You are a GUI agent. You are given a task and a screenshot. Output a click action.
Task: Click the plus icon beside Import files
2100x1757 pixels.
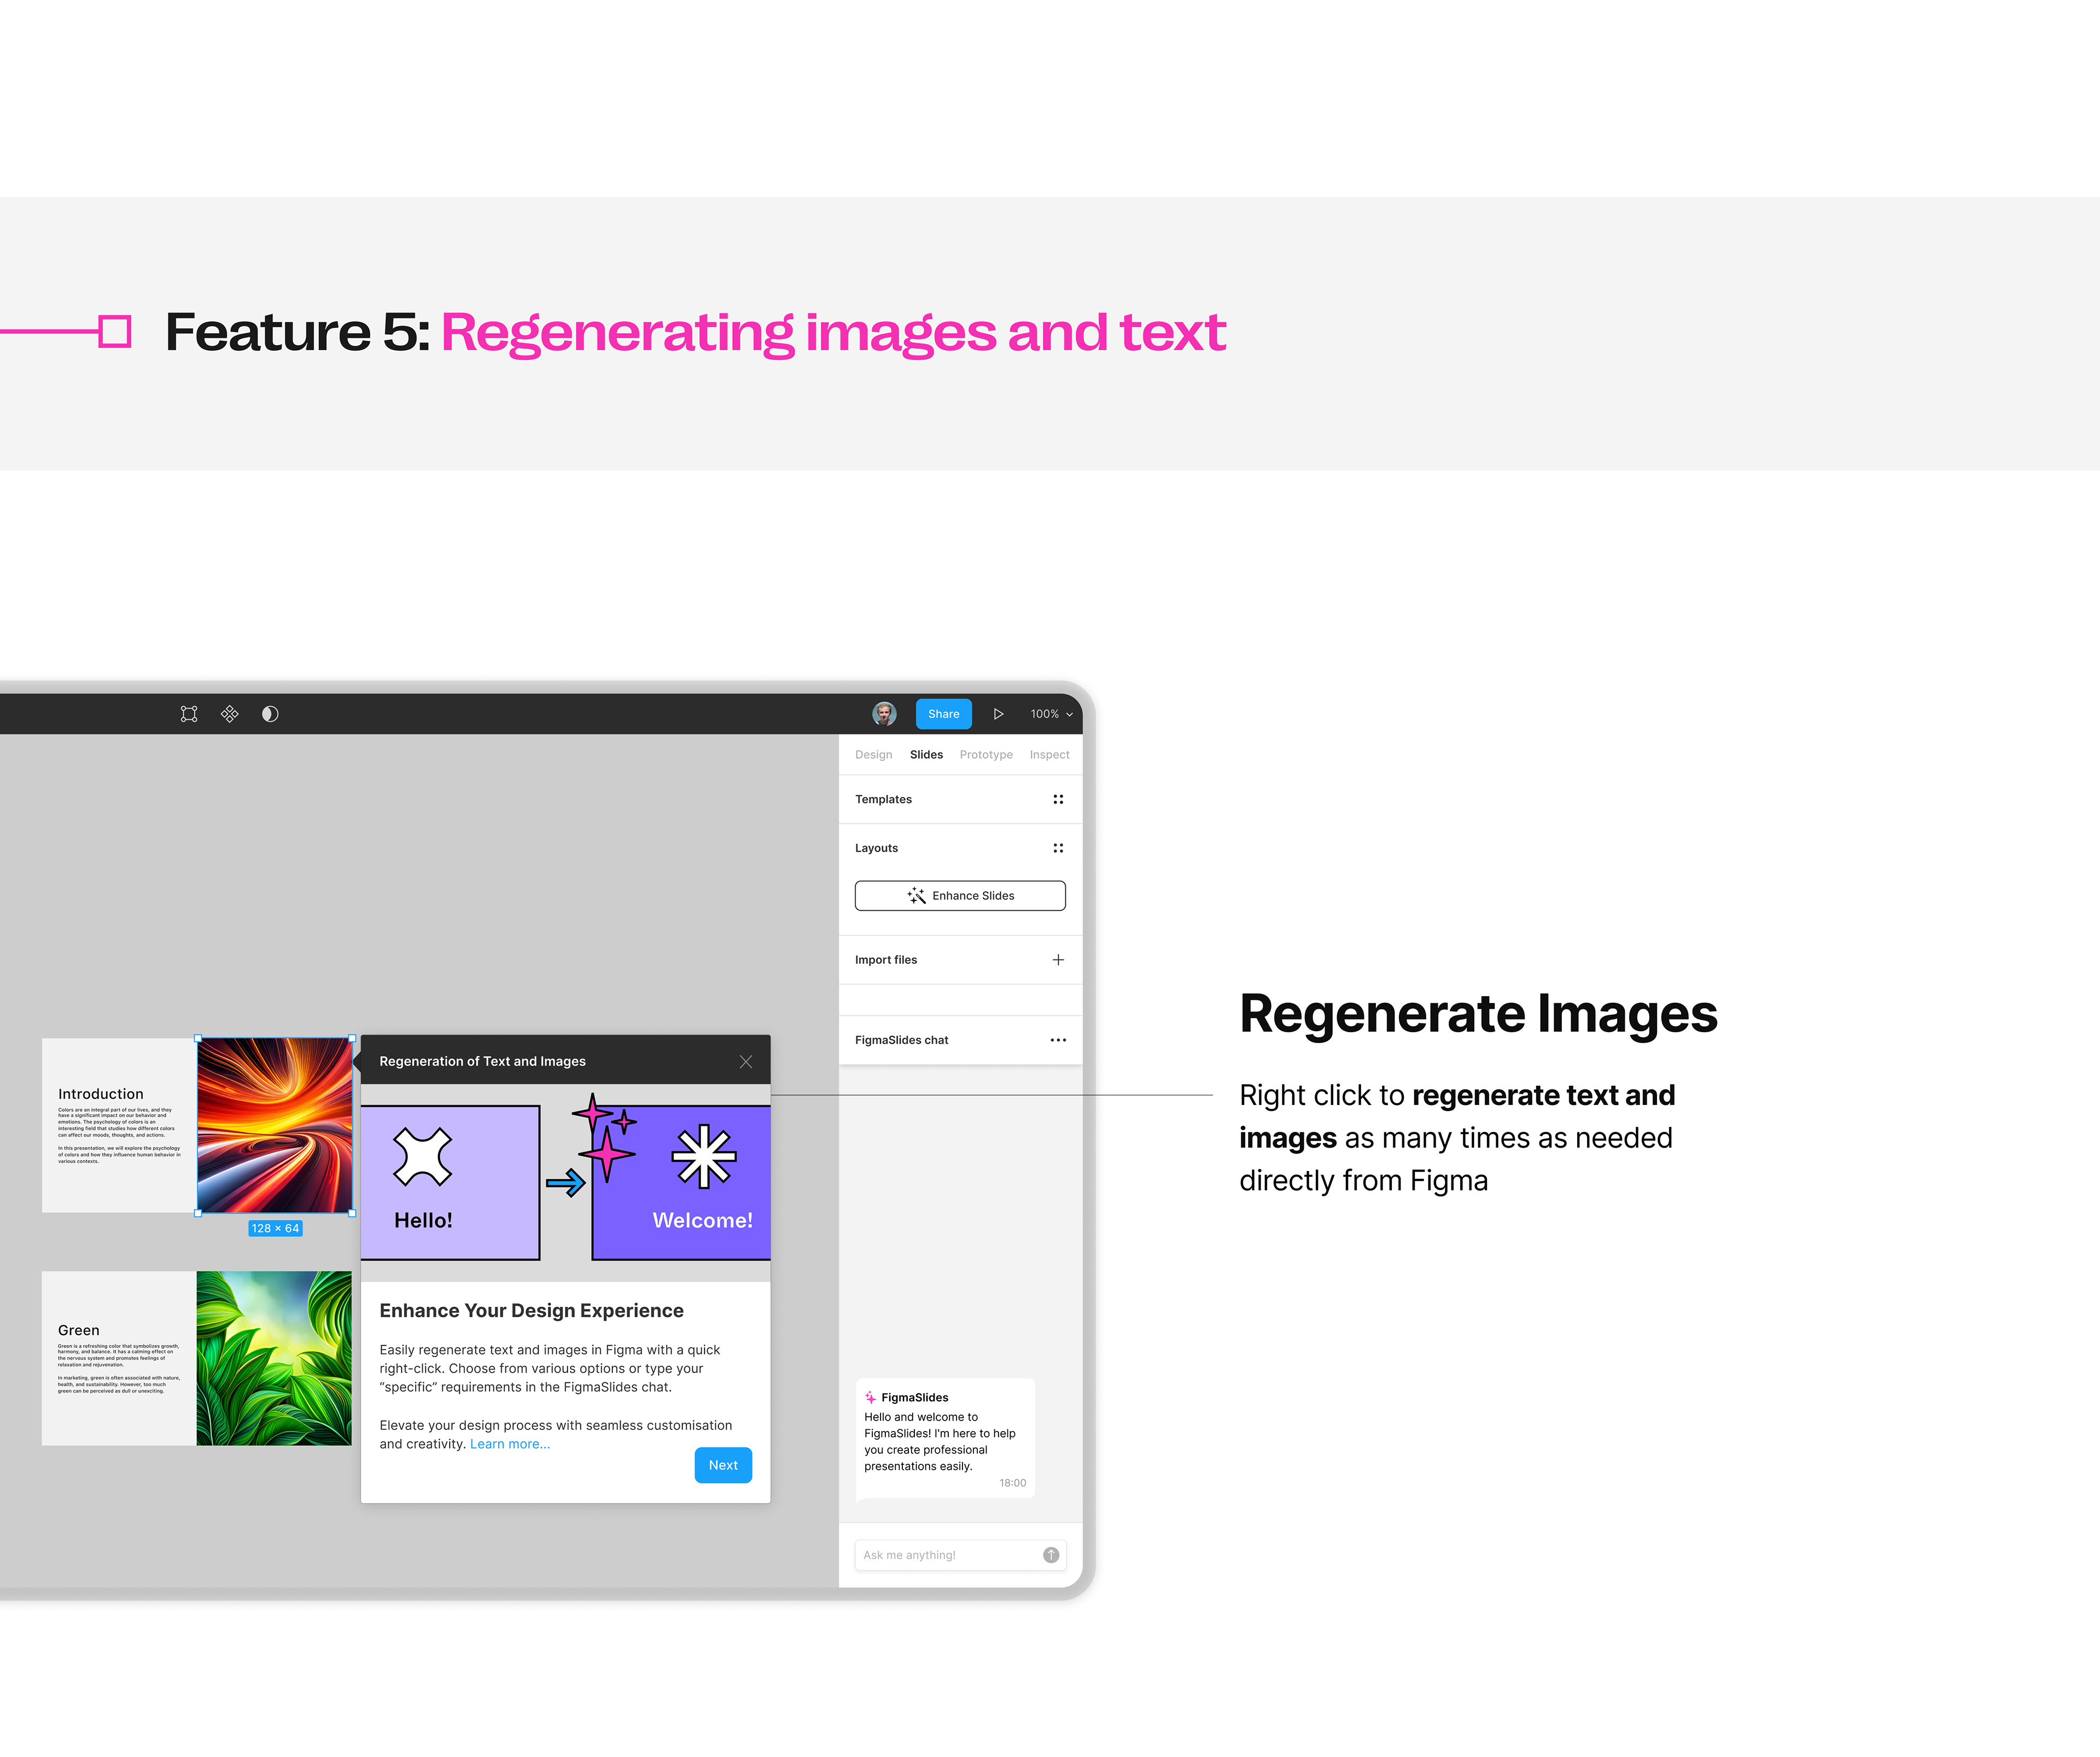point(1058,960)
